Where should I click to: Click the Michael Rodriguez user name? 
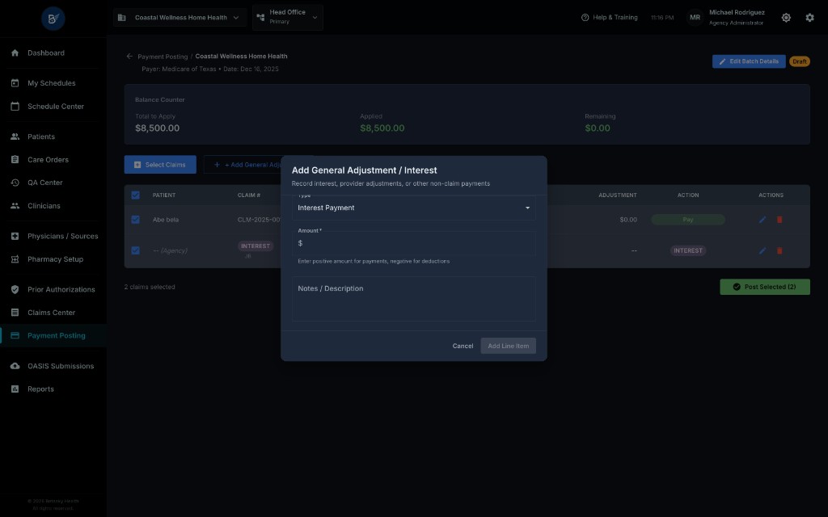coord(737,12)
